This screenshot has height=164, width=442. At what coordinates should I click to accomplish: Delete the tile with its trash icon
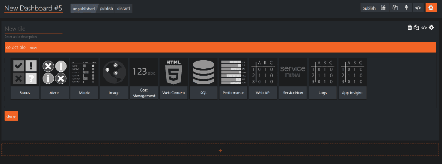click(x=410, y=28)
